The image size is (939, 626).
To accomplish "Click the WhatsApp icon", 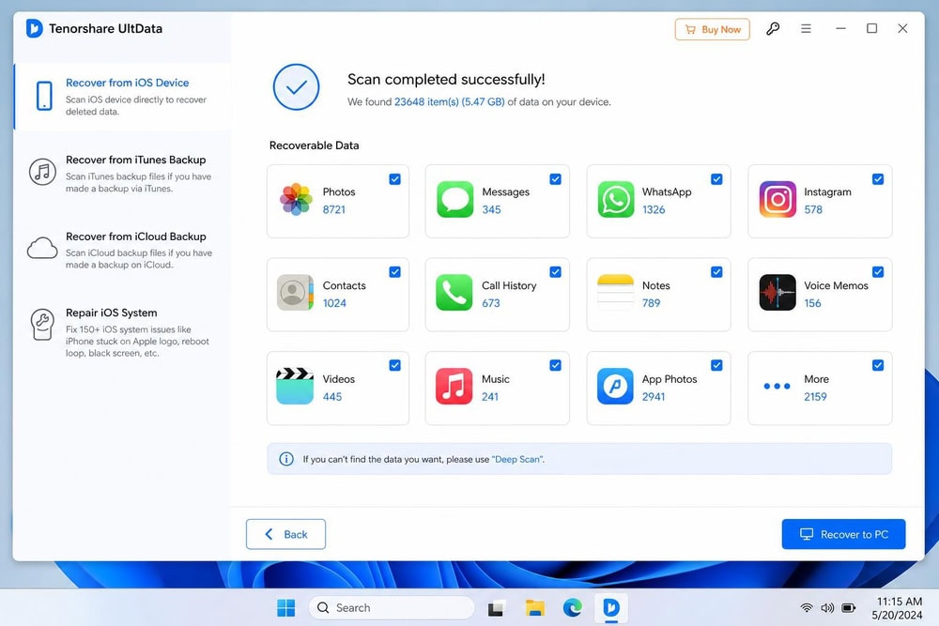I will pyautogui.click(x=616, y=199).
